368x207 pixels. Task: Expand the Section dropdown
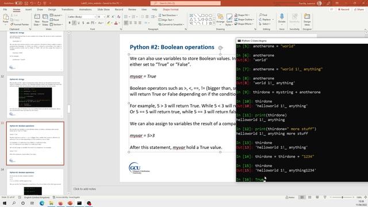[x=56, y=24]
